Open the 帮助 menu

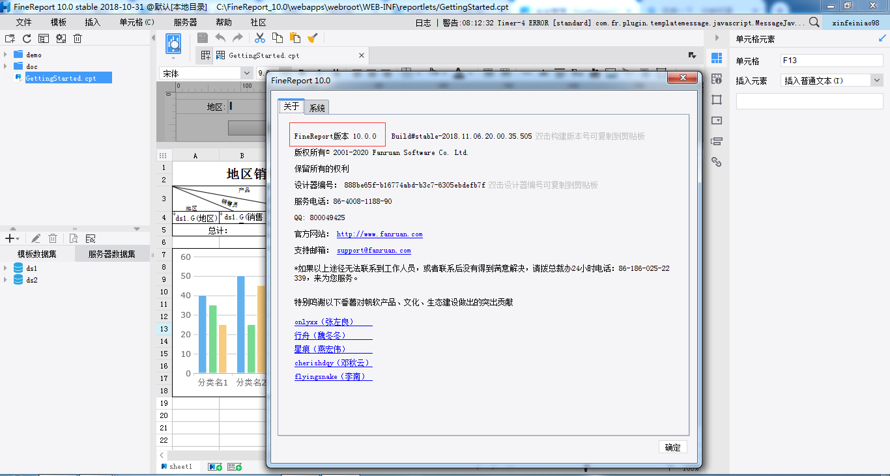pos(223,22)
